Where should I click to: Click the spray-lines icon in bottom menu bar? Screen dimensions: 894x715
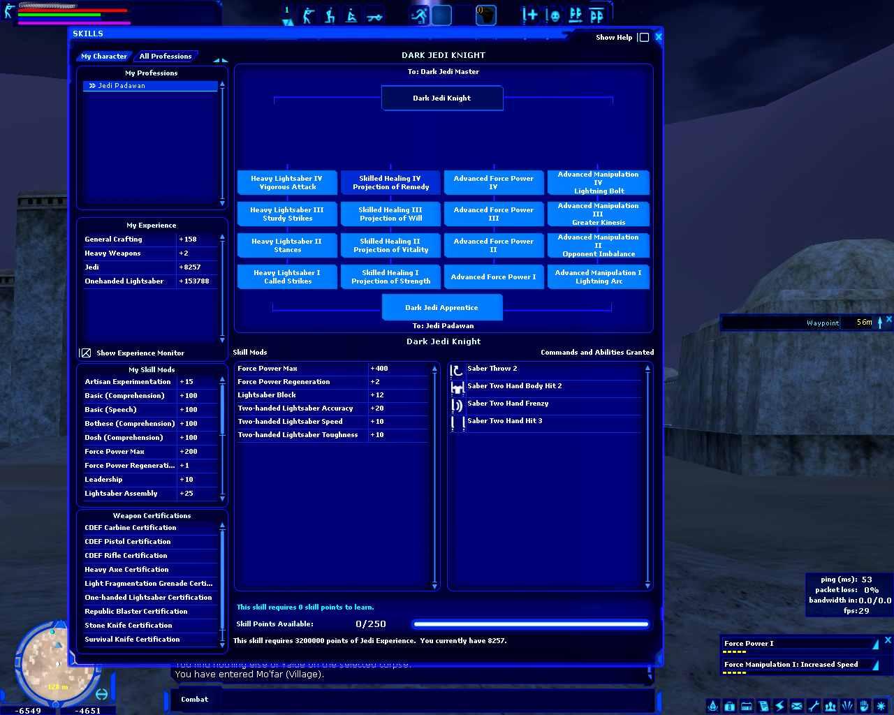point(847,706)
